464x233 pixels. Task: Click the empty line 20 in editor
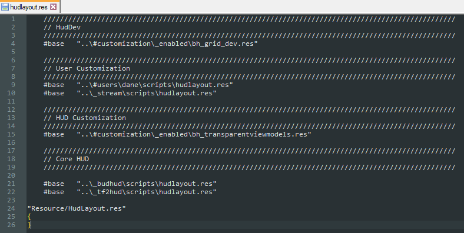click(245, 176)
